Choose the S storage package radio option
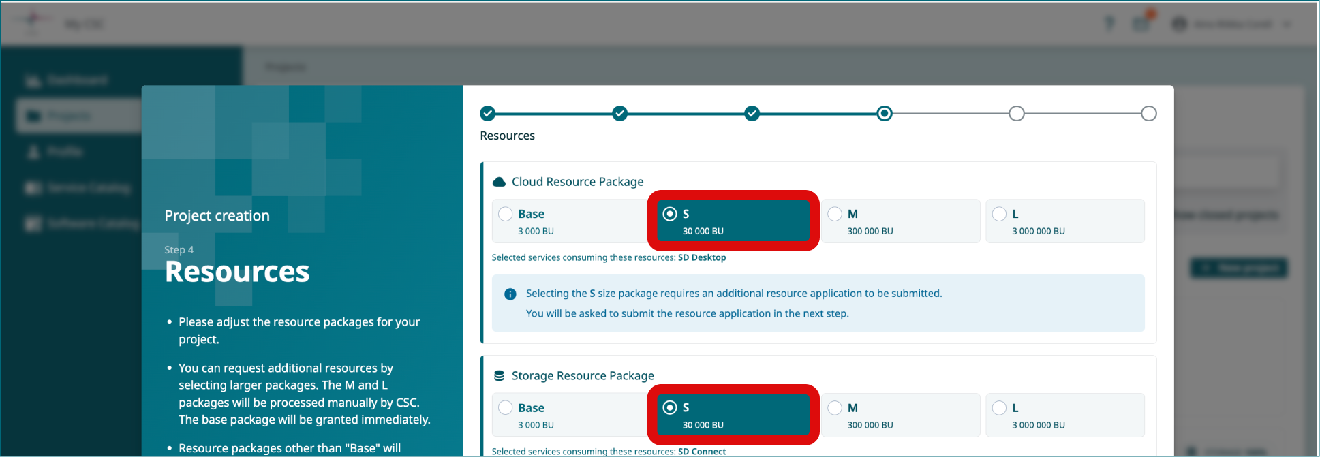The height and width of the screenshot is (457, 1320). point(670,408)
